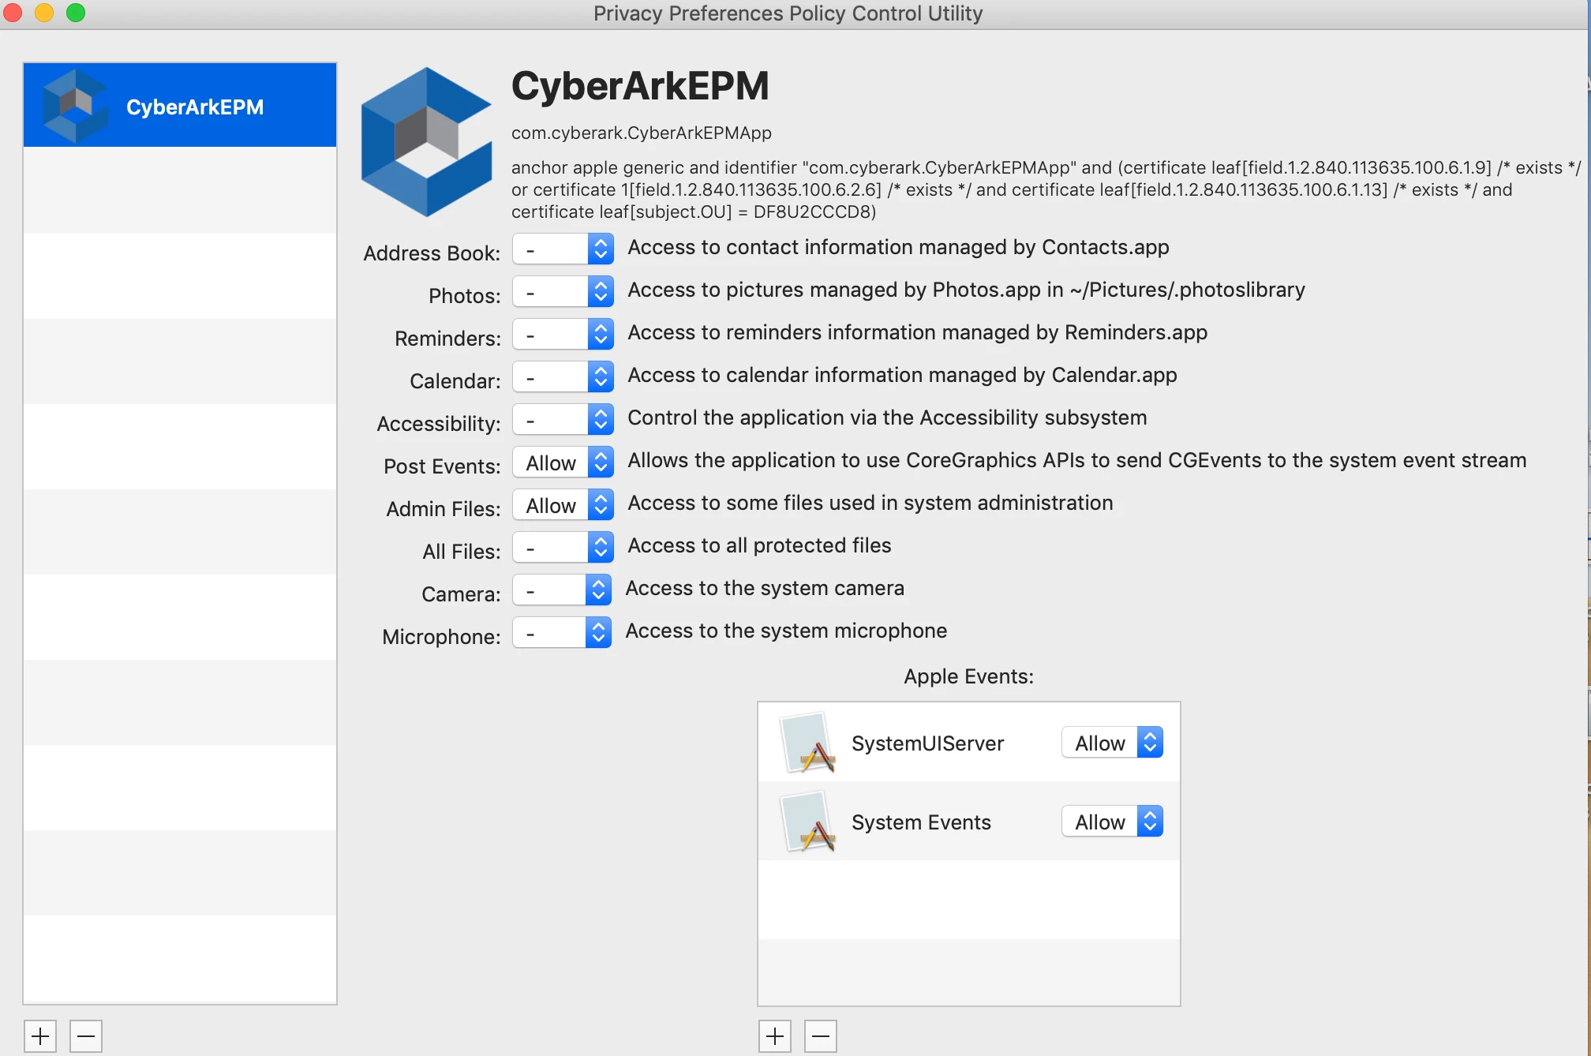Screen dimensions: 1591x1056
Task: Remove selected app with sidebar minus button
Action: click(x=86, y=1035)
